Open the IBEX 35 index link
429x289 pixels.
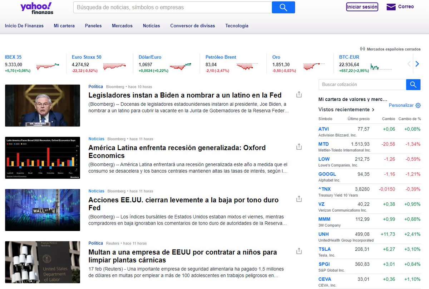coord(13,57)
